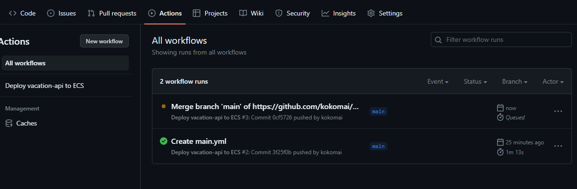Click the Settings gear icon
The width and height of the screenshot is (577, 189).
[371, 13]
